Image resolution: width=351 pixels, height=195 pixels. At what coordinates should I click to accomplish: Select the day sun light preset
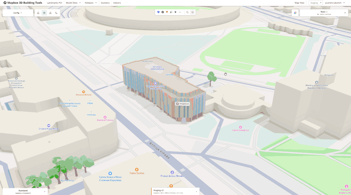click(x=44, y=13)
